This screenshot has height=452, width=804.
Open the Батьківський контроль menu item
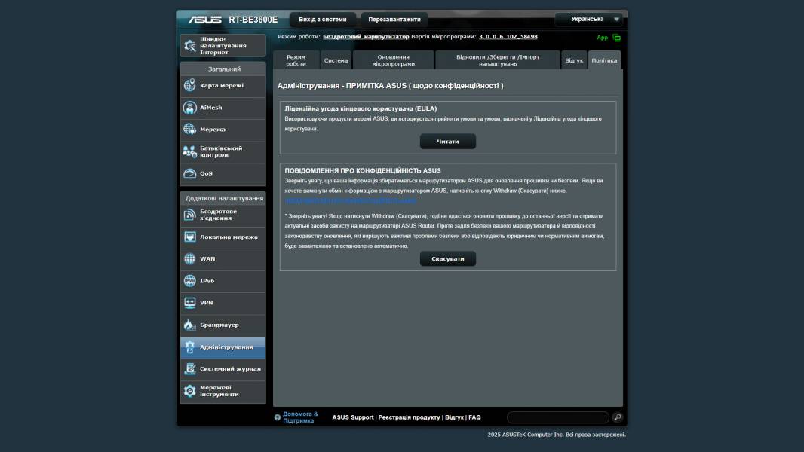coord(223,151)
